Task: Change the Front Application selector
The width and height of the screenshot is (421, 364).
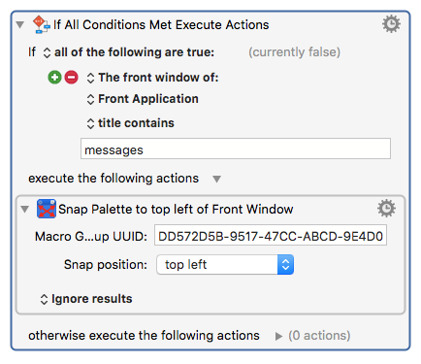Action: pyautogui.click(x=143, y=99)
